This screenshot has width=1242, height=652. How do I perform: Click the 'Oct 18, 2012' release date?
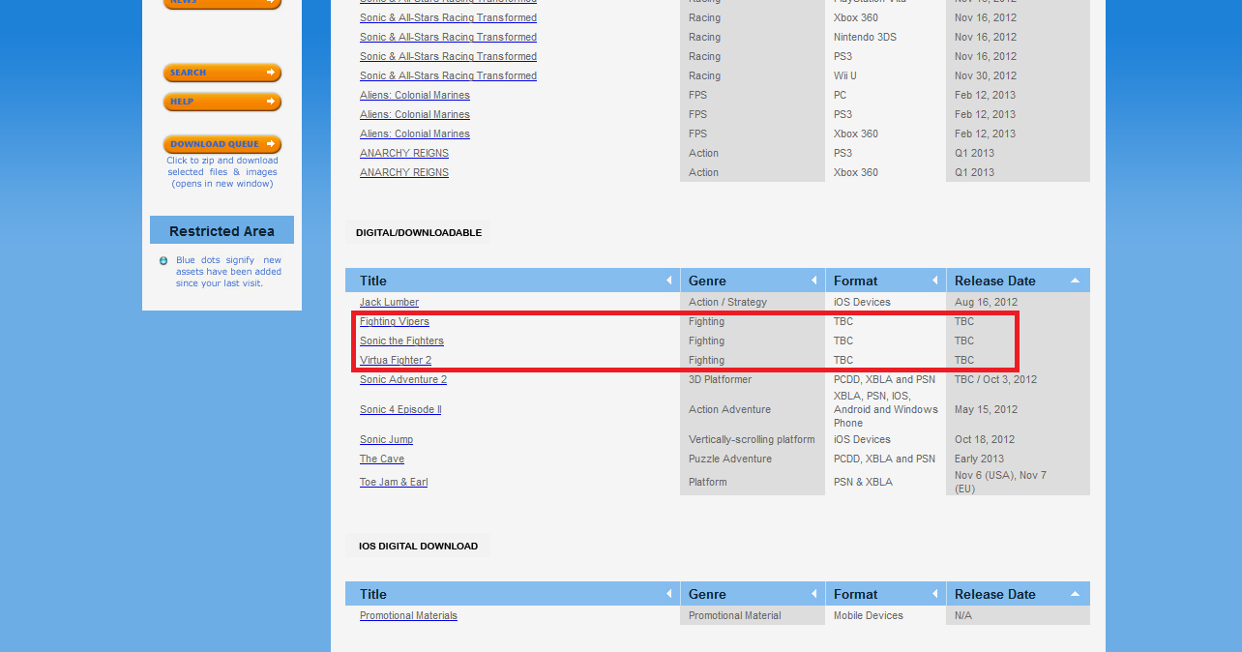tap(986, 439)
